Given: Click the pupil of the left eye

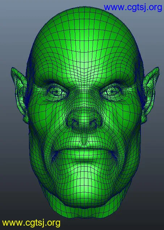Looking at the screenshot, I should [x=56, y=92].
